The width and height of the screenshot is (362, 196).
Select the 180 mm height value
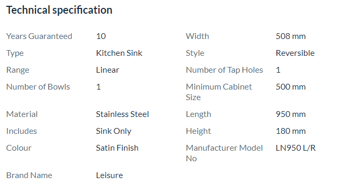pos(291,131)
